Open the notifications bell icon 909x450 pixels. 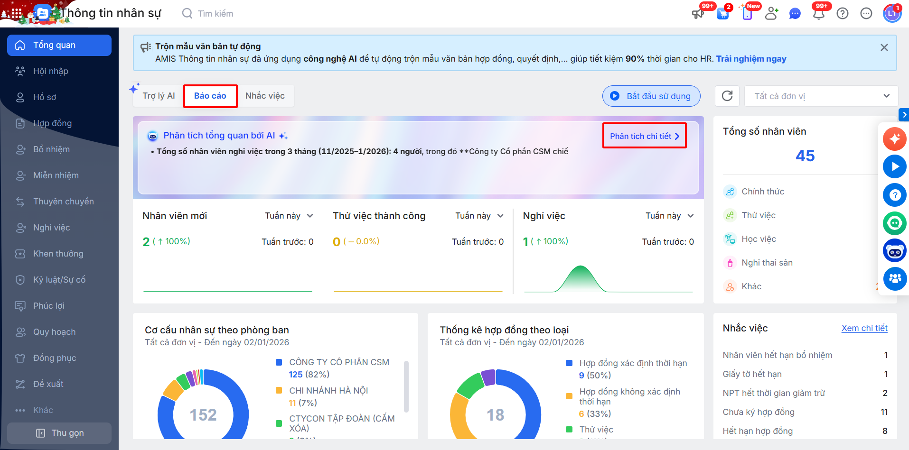point(819,14)
